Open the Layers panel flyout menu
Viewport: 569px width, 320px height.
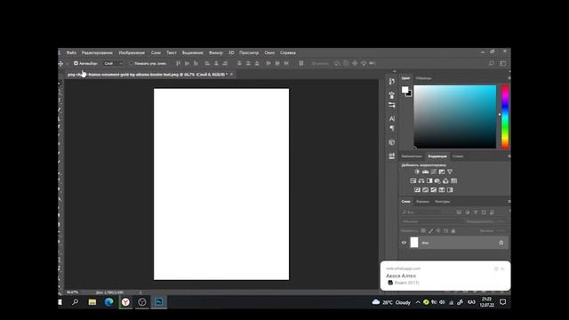pyautogui.click(x=509, y=202)
